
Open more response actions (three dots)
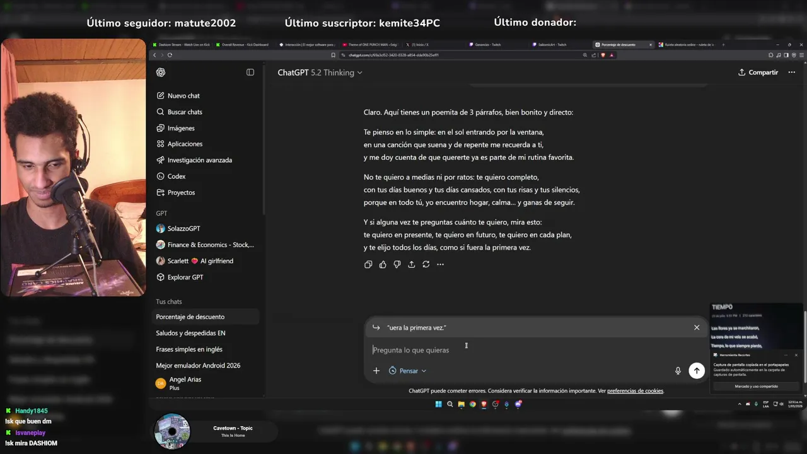(x=441, y=264)
